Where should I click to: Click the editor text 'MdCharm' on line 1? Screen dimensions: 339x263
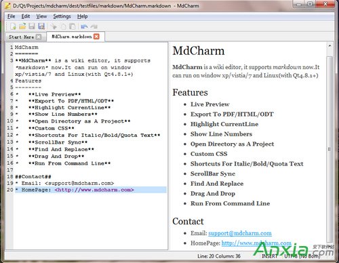(x=26, y=47)
